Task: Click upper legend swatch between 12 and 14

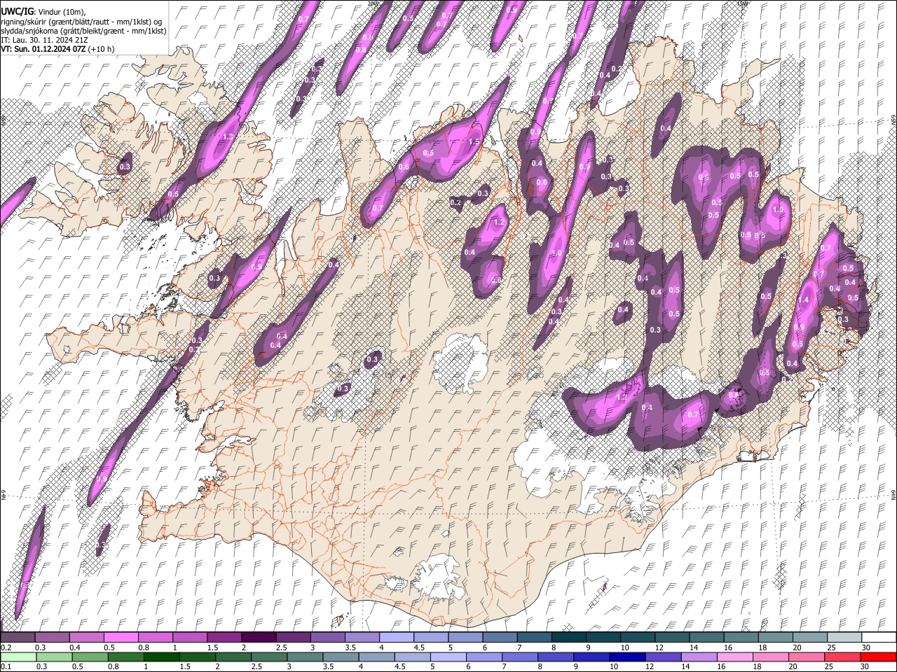Action: [671, 637]
